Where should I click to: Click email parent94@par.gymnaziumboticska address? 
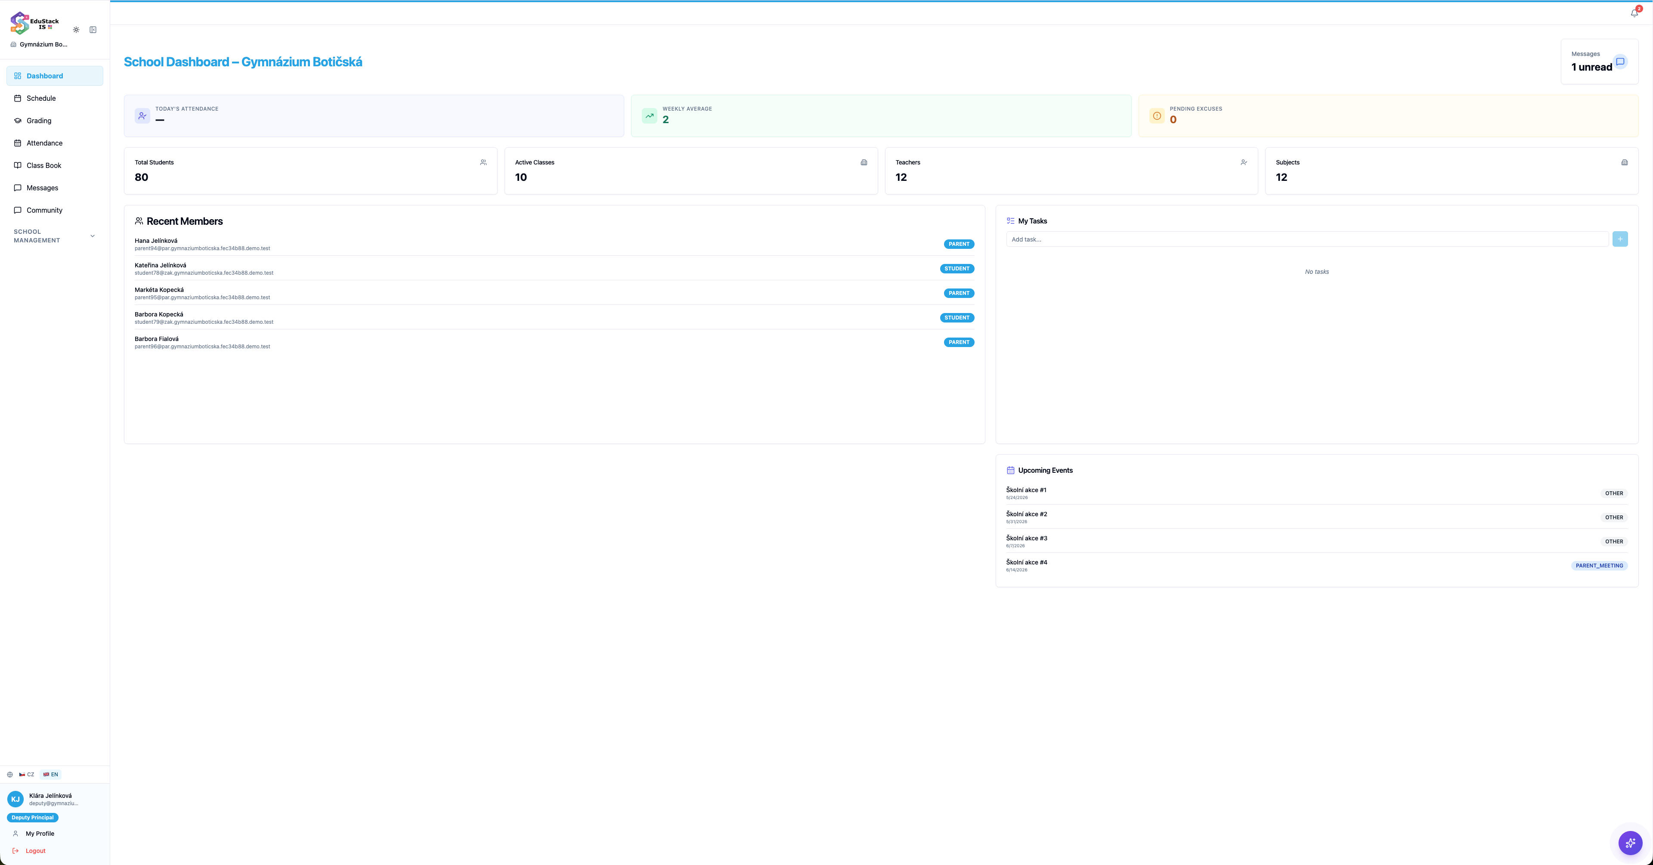coord(202,248)
